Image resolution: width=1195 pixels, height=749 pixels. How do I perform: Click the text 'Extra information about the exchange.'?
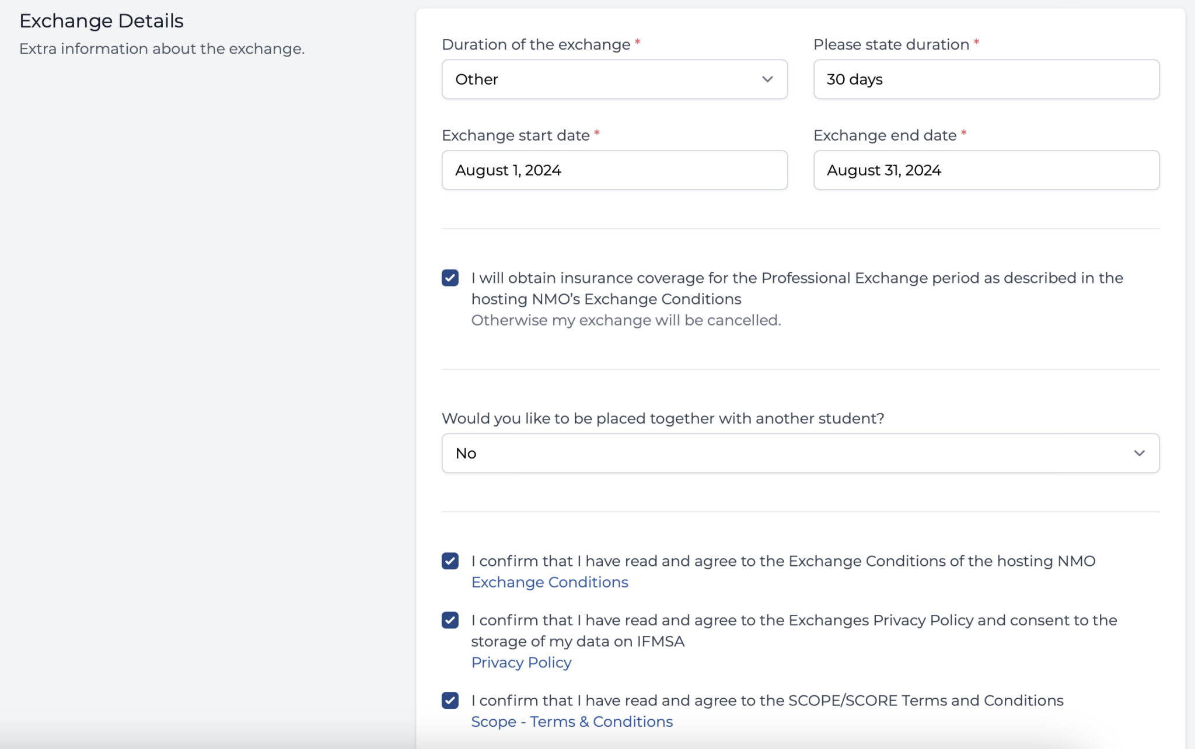(x=162, y=49)
